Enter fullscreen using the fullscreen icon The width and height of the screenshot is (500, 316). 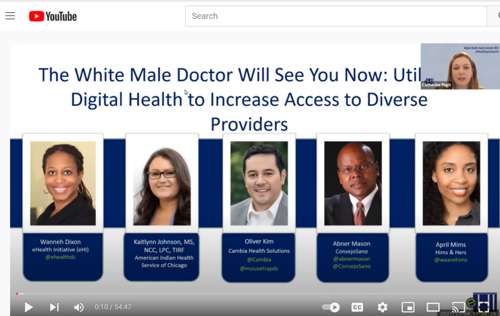tap(484, 307)
